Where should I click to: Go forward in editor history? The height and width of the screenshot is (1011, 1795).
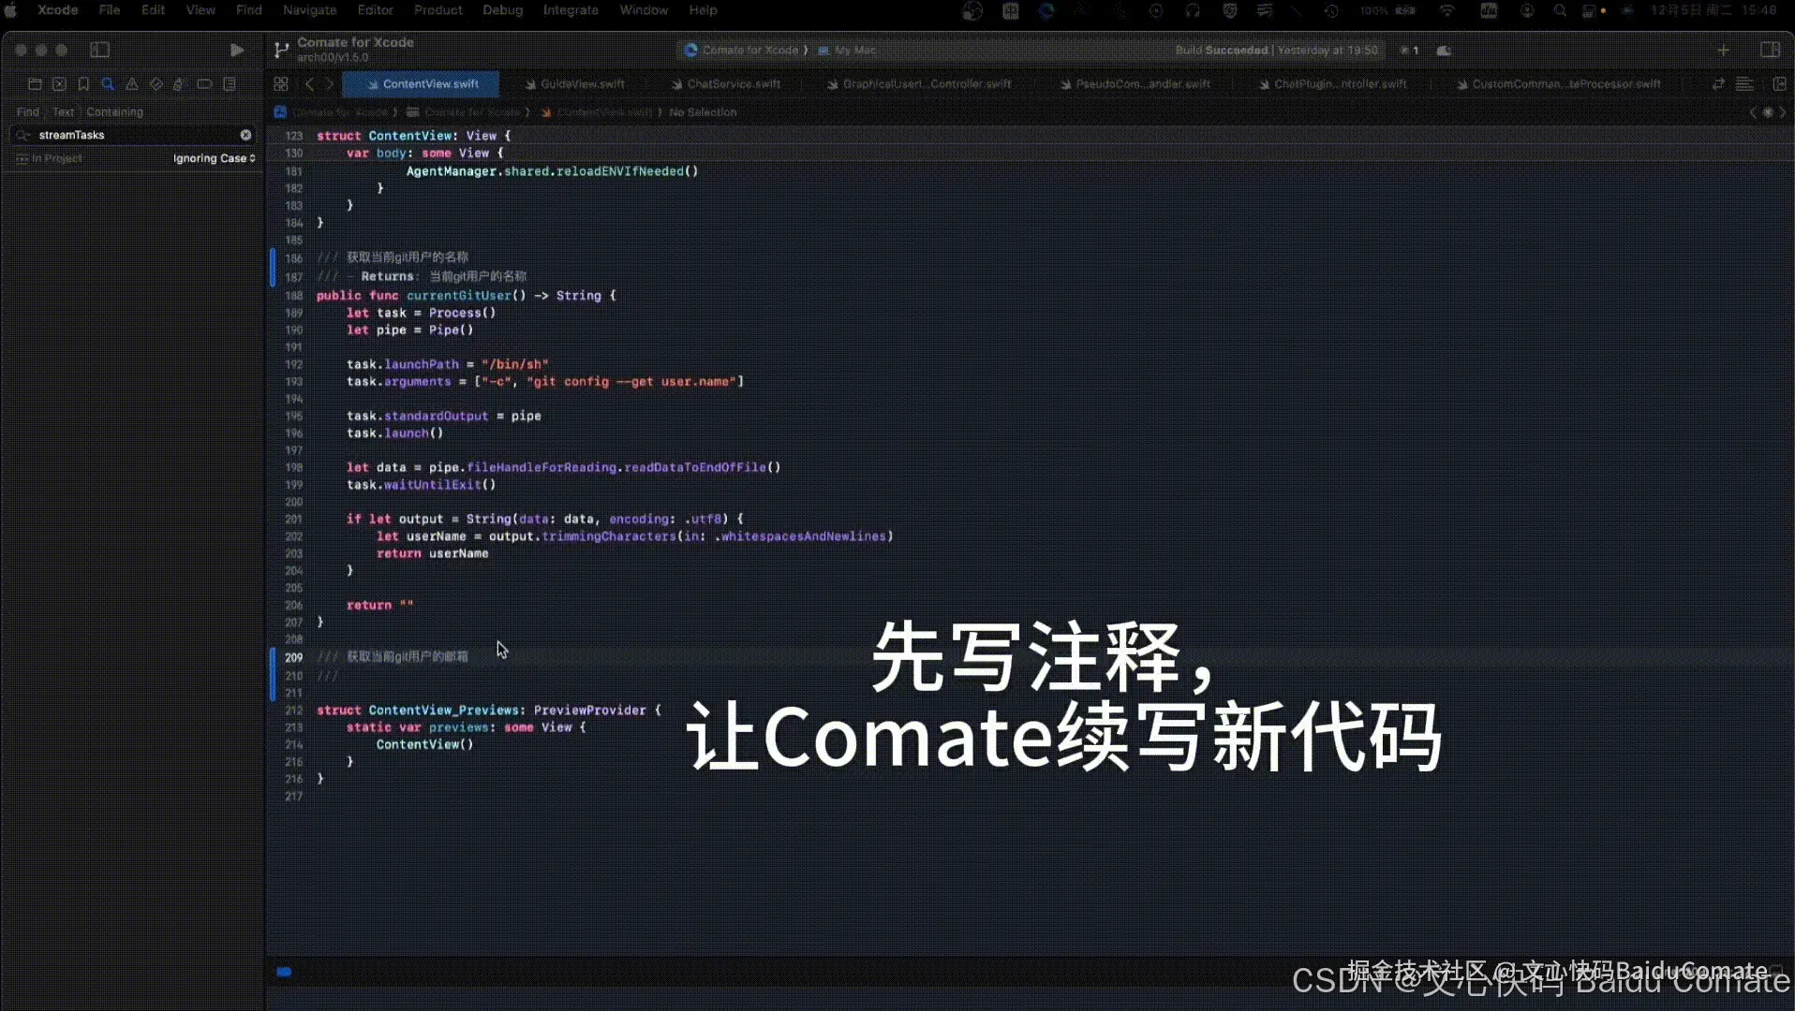(x=330, y=84)
